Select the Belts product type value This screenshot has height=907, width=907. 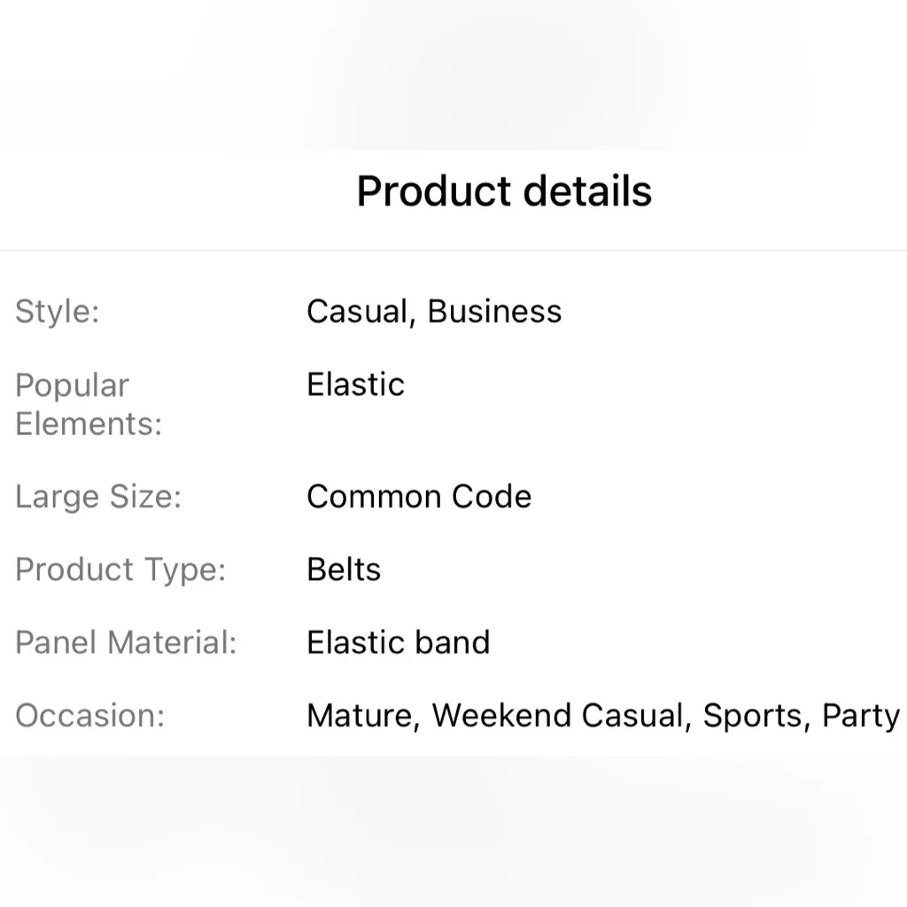344,570
